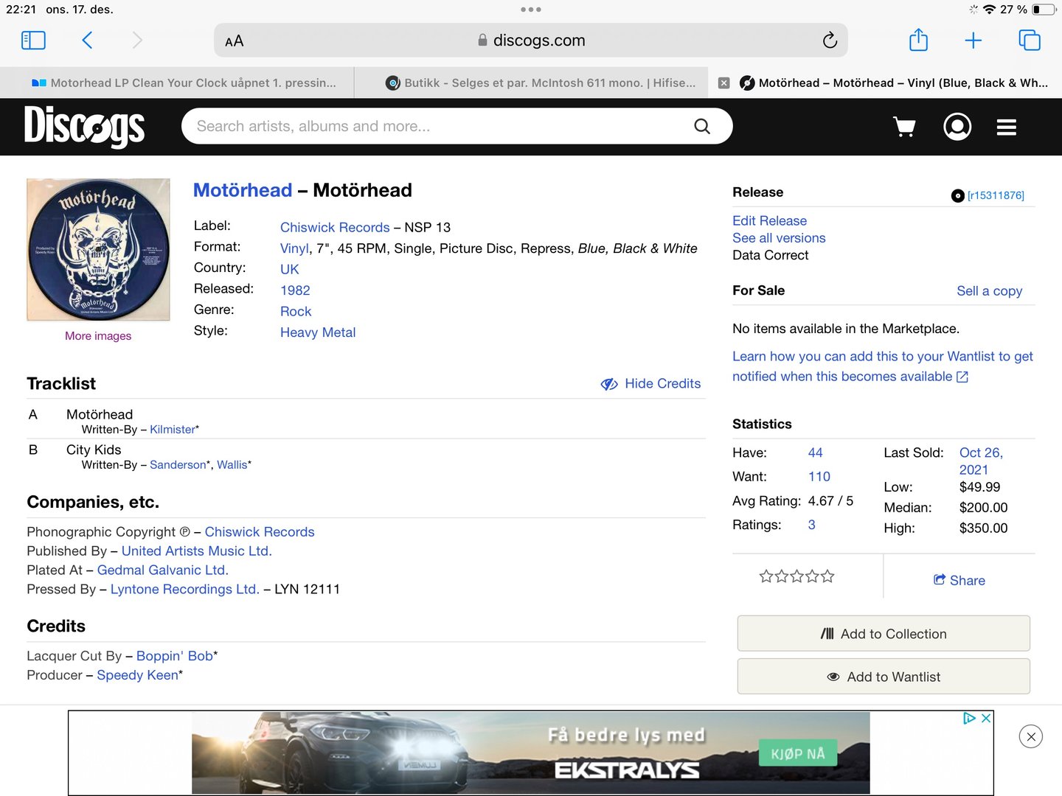Open the Rock genre link
Viewport: 1062px width, 796px height.
point(296,312)
